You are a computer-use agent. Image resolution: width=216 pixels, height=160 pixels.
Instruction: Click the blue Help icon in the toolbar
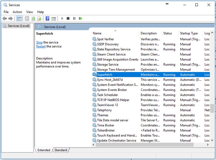pos(48,18)
